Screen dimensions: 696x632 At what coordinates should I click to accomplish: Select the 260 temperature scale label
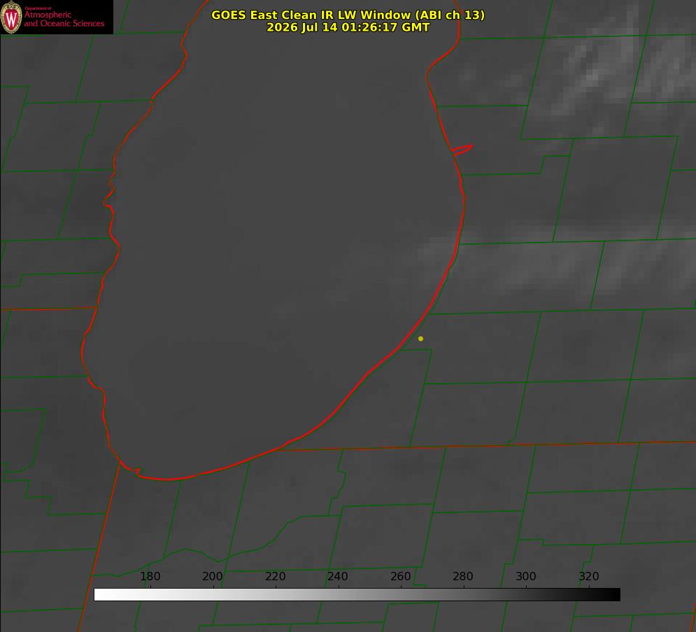point(400,576)
